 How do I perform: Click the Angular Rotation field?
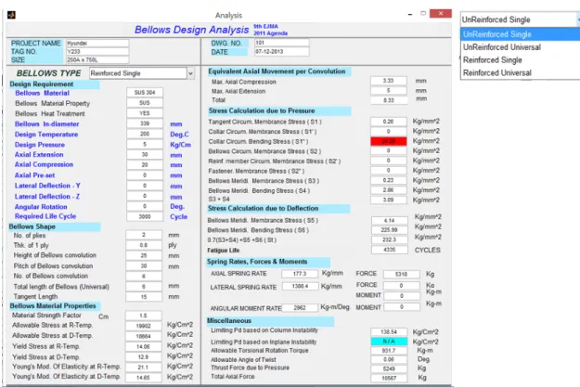tap(145, 206)
